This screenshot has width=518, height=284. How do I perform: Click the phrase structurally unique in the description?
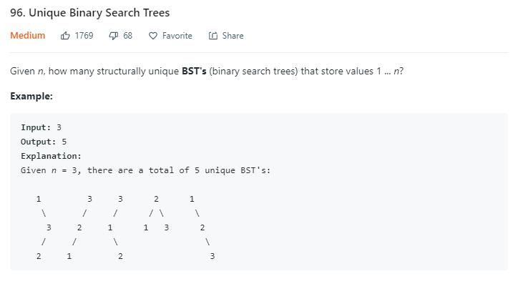(138, 72)
